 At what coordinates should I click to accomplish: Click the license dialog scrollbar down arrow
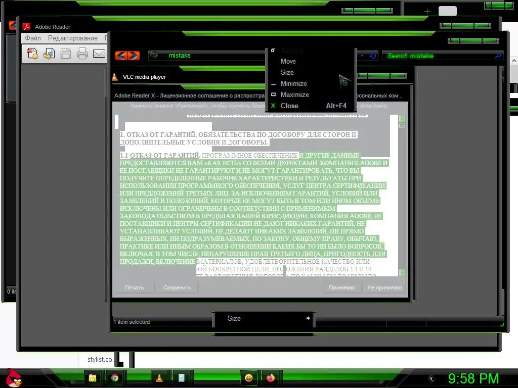coord(402,272)
